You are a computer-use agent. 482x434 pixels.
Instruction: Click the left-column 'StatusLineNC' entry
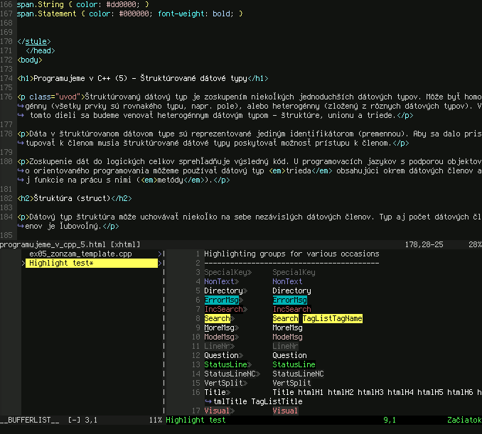tap(230, 374)
